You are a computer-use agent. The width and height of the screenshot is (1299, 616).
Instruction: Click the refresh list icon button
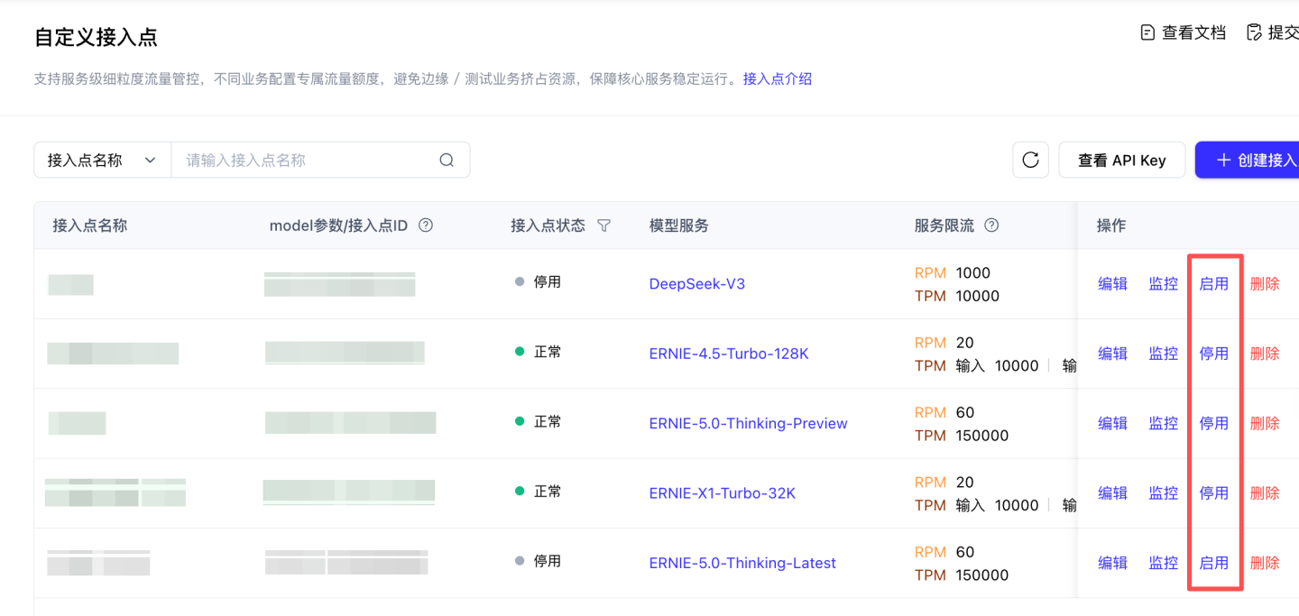[x=1030, y=161]
